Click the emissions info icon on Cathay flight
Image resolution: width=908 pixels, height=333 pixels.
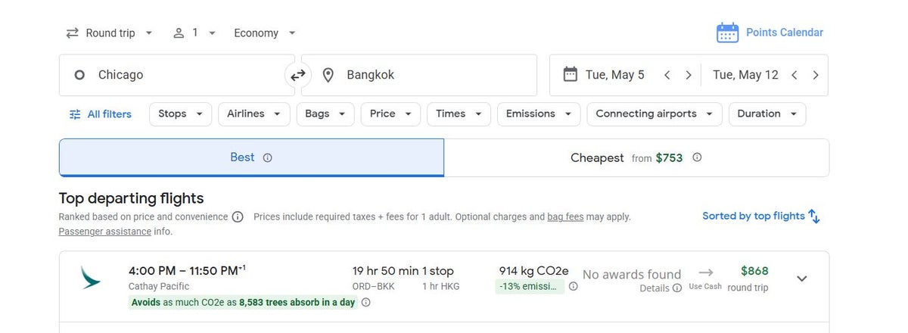pyautogui.click(x=573, y=286)
